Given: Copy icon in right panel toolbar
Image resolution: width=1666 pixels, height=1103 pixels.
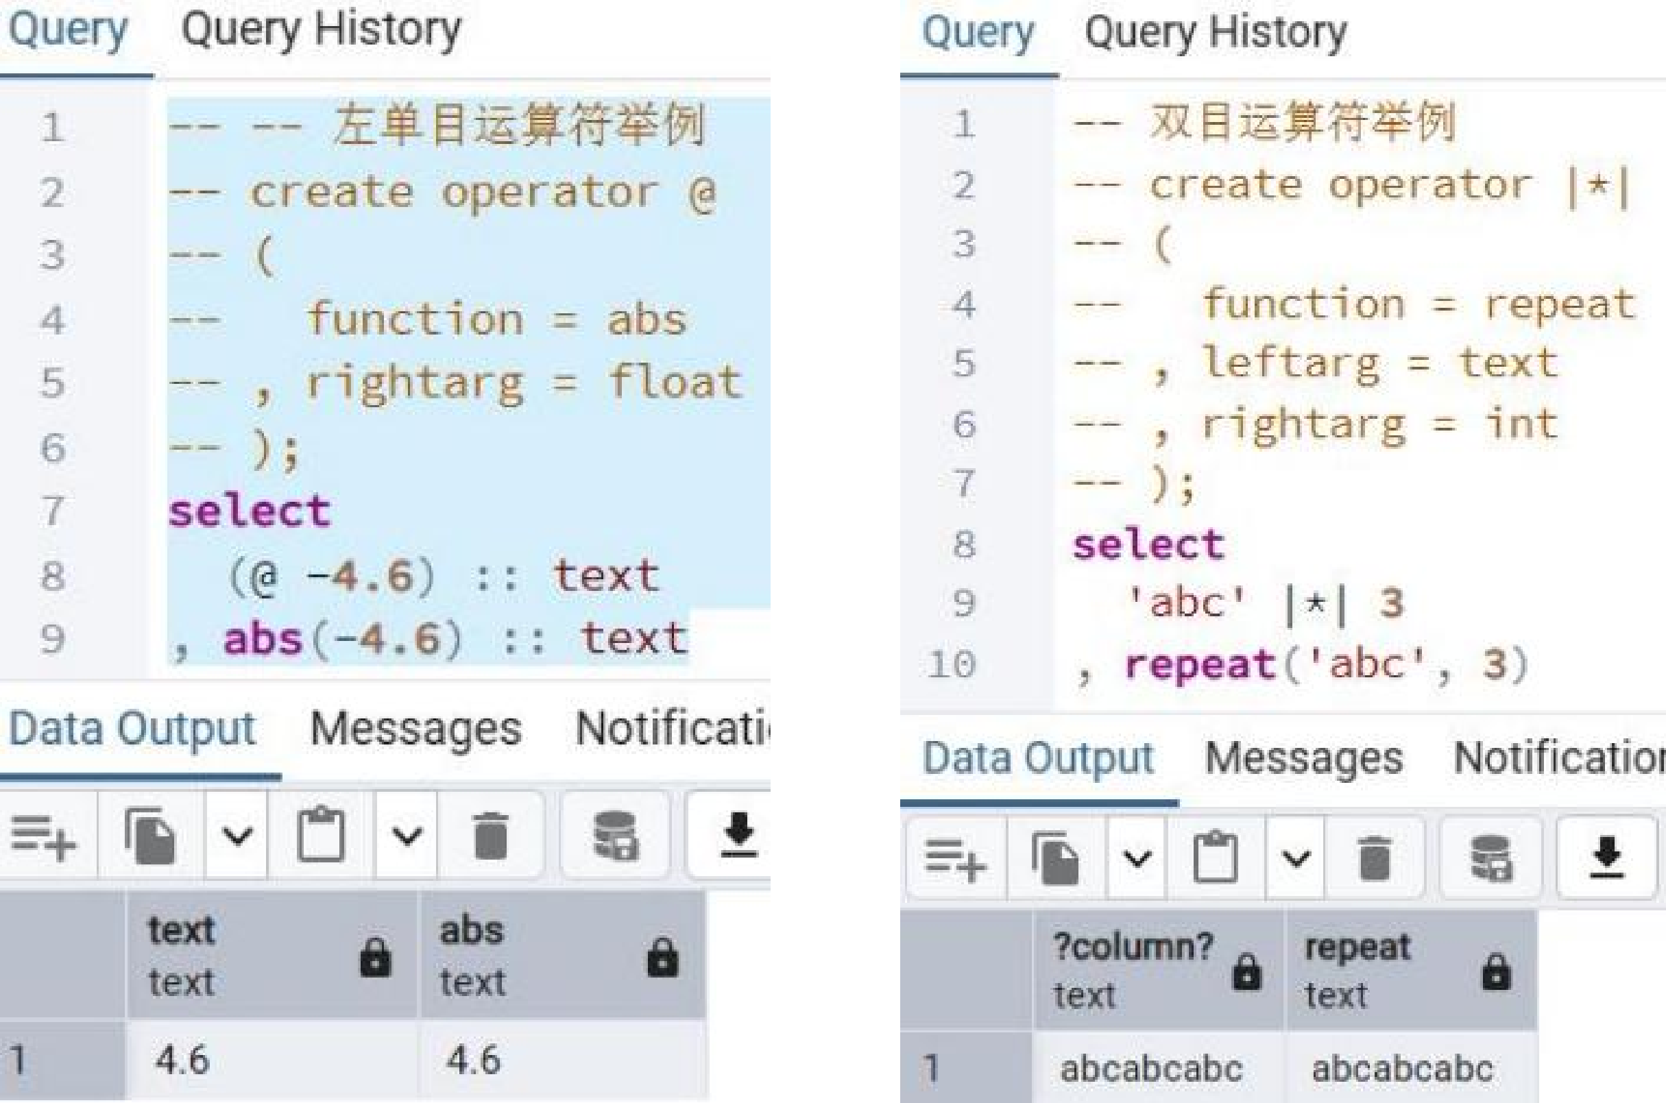Looking at the screenshot, I should (1057, 858).
